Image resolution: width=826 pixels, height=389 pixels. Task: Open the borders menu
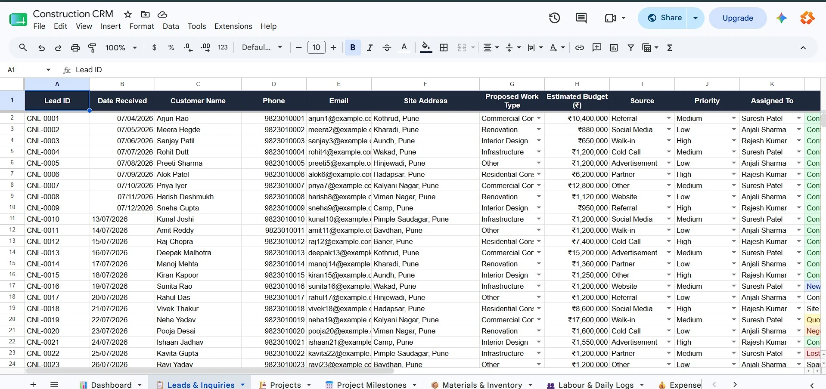(444, 48)
